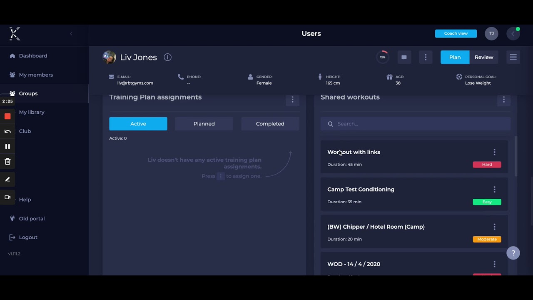Click Liv's email address liv@rbtgyms.com
Image resolution: width=533 pixels, height=300 pixels.
(x=135, y=83)
